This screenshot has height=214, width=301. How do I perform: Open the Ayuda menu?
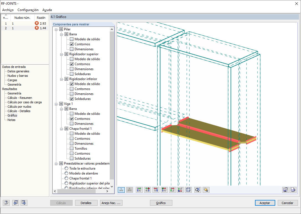[x=47, y=10]
